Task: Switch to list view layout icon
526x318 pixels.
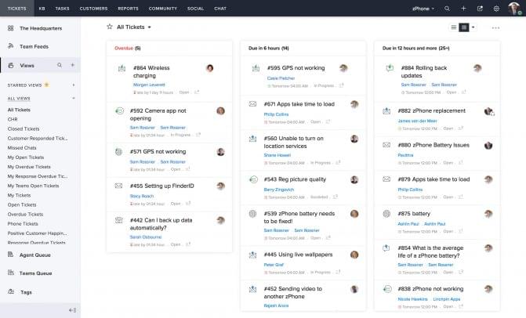Action: click(x=454, y=27)
